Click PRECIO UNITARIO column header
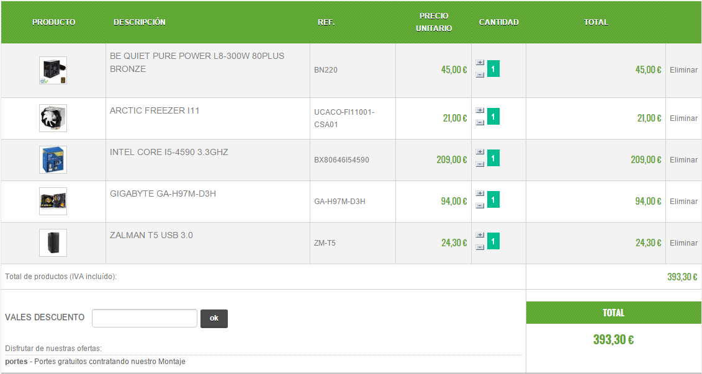This screenshot has width=702, height=374. 434,22
